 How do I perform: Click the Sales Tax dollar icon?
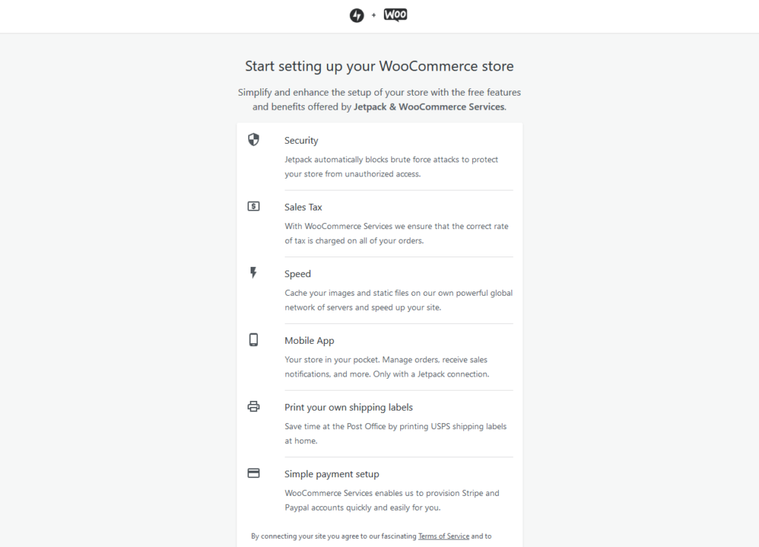pyautogui.click(x=253, y=206)
